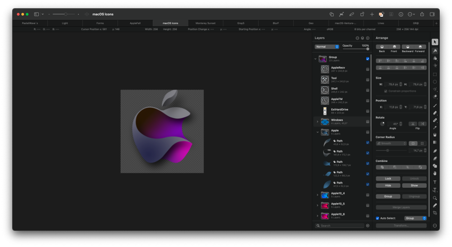Switch to the Light tab
Viewport: 452px width, 247px height.
tap(65, 23)
